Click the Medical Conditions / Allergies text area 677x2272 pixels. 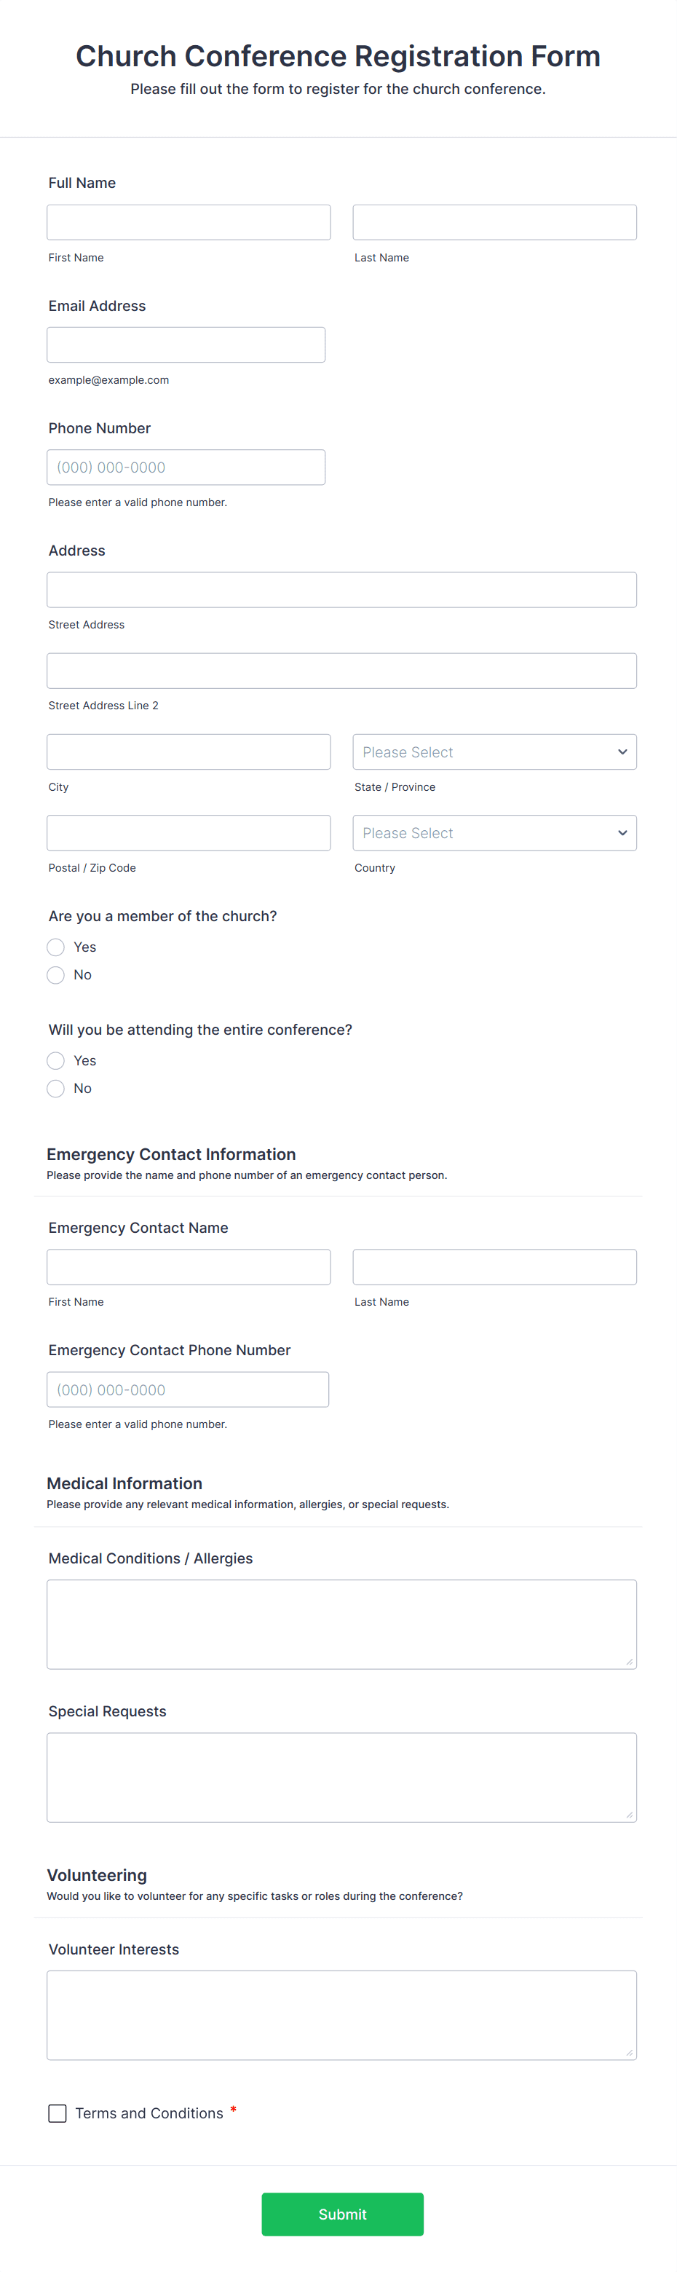(341, 1623)
